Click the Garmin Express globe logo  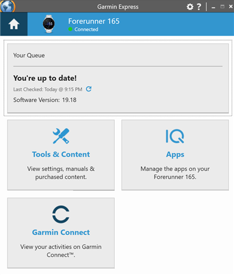[x=7, y=6]
